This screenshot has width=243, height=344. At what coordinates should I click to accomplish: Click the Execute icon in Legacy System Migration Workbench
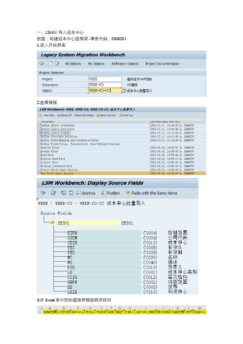[x=42, y=64]
